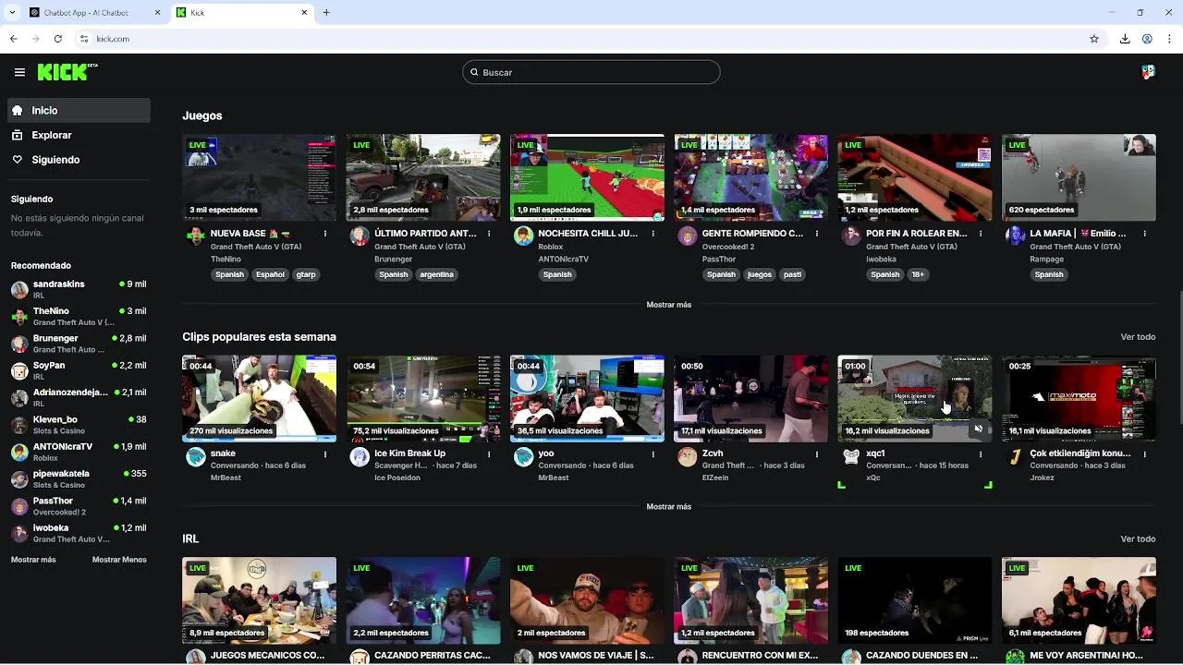Open options menu for POR FIN A ROLEAR stream
This screenshot has height=665, width=1183.
[x=981, y=234]
